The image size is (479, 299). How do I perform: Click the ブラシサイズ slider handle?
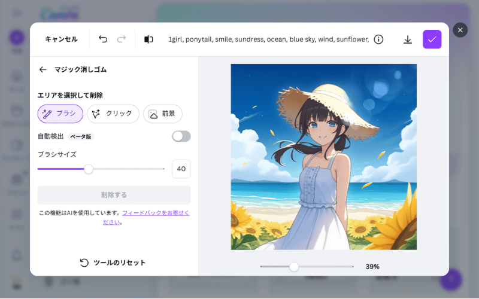coord(89,169)
